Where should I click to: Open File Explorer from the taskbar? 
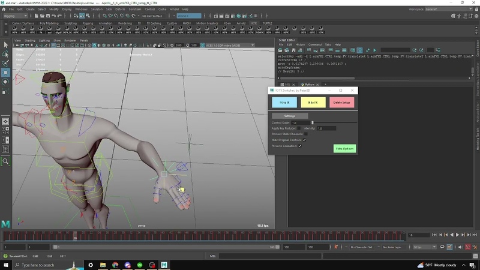click(103, 265)
